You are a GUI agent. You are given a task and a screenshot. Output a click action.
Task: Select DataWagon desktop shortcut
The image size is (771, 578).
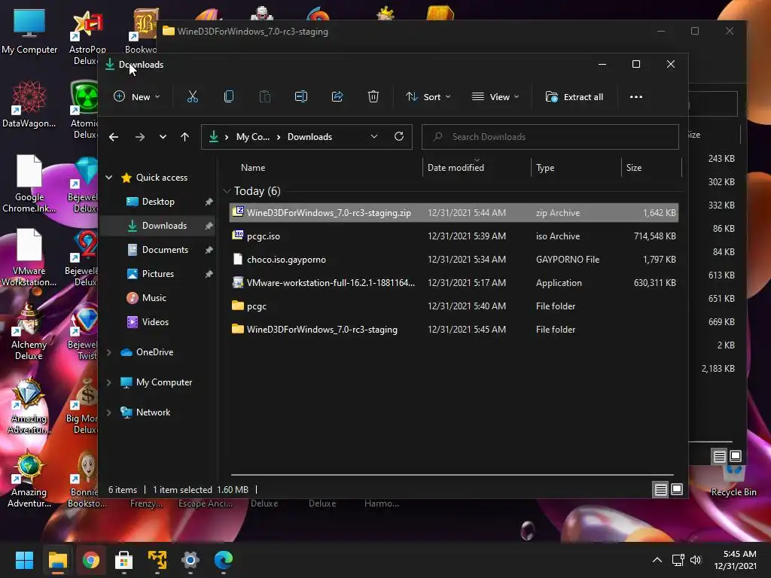(29, 105)
